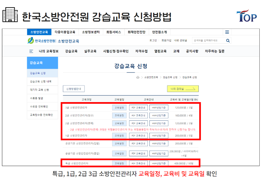This screenshot has height=184, width=261.
Task: Open 실무교육 main menu
Action: 90,51
